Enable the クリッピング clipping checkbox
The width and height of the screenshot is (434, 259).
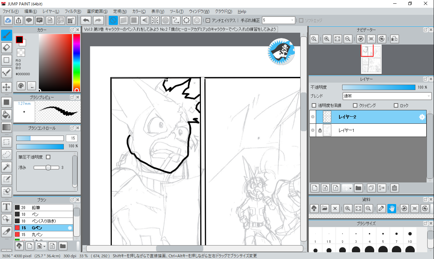click(355, 105)
